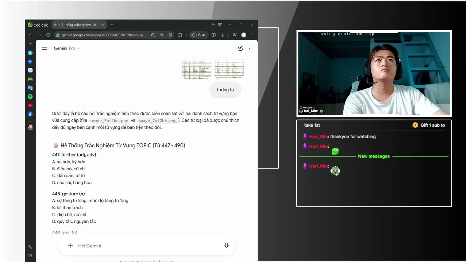Image resolution: width=467 pixels, height=262 pixels.
Task: Zoom the page with the magnifier icon
Action: tap(153, 35)
